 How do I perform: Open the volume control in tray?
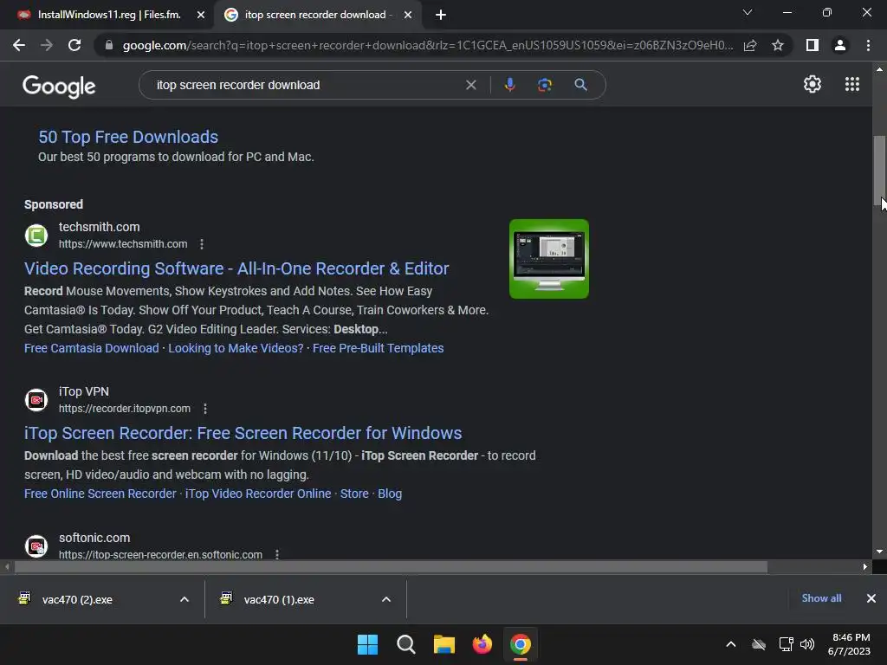tap(807, 644)
